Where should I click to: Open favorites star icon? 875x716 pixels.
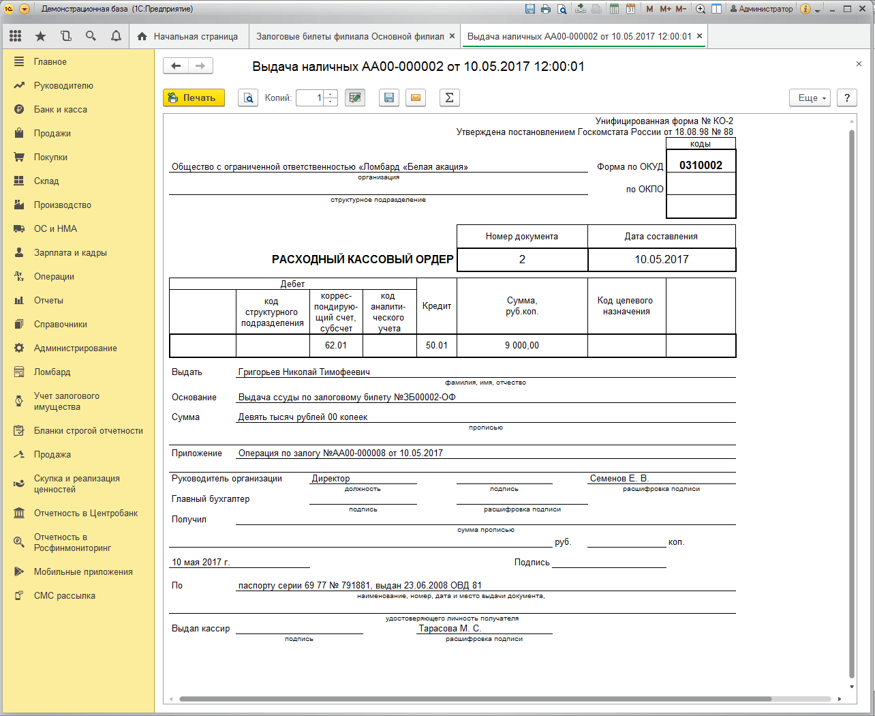coord(40,36)
